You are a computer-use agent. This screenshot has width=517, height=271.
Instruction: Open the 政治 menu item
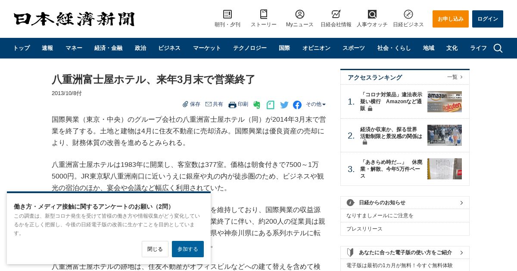[140, 48]
